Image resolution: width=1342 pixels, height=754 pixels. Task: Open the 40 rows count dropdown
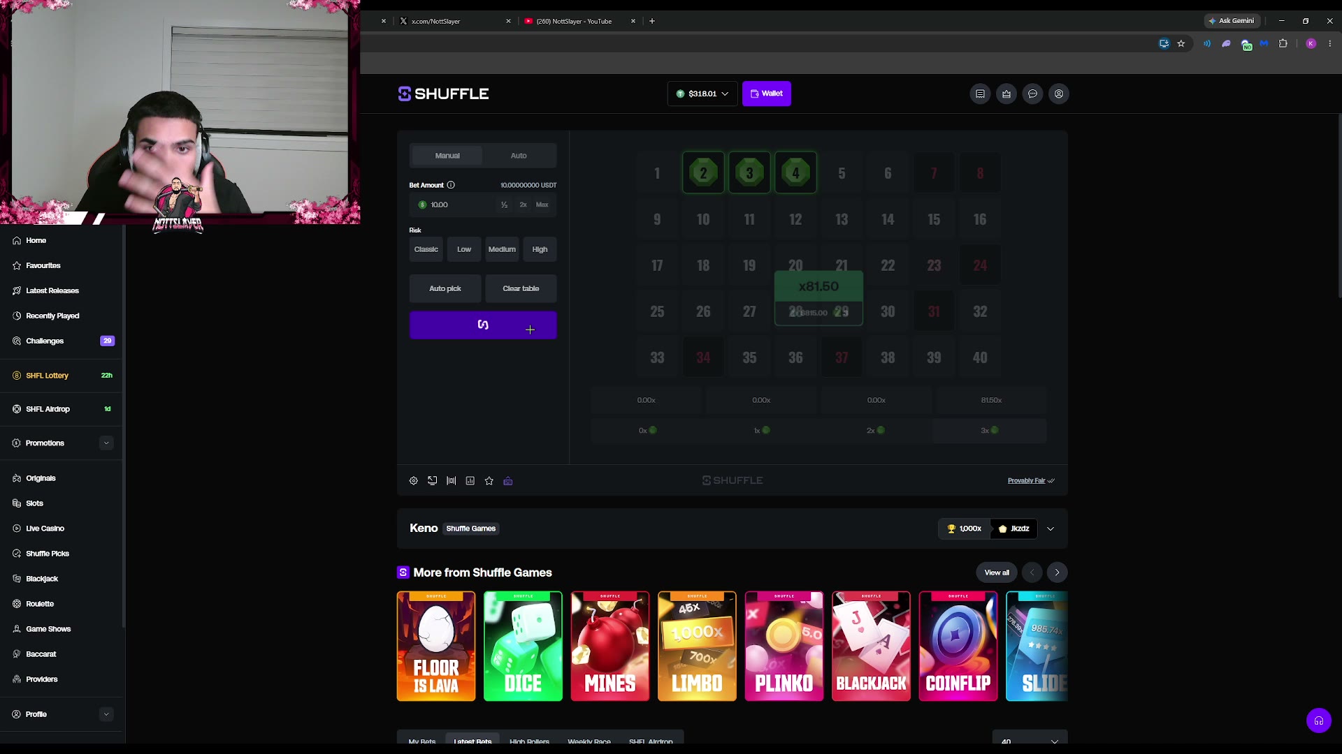(1030, 741)
